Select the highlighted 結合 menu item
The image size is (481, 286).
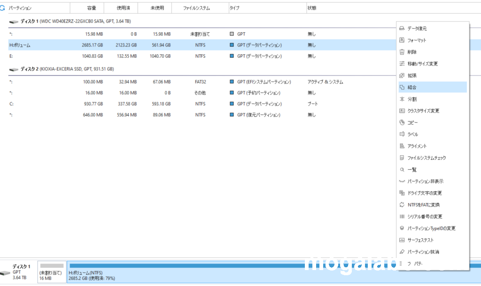click(x=412, y=87)
